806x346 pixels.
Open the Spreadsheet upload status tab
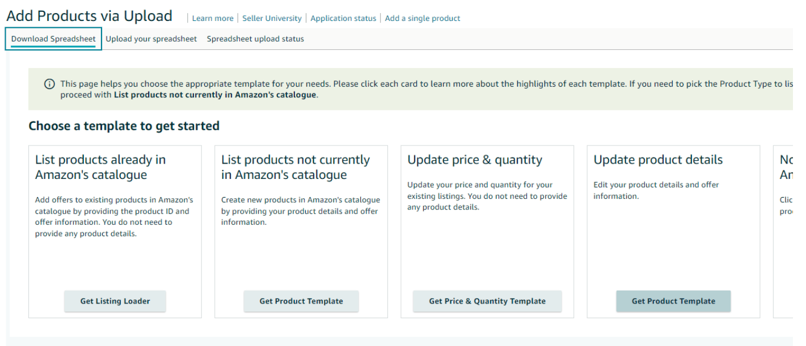coord(255,39)
